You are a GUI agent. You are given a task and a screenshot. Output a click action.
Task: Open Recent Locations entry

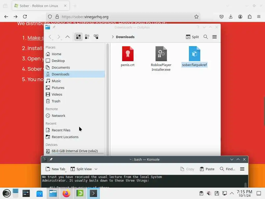pos(75,137)
